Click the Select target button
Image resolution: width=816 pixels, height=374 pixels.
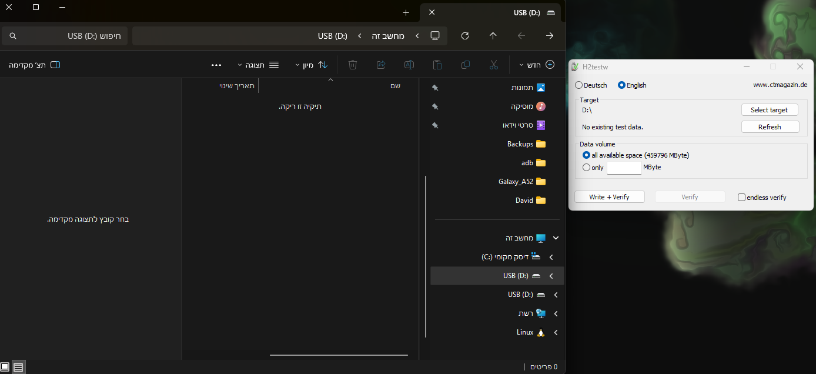point(769,110)
